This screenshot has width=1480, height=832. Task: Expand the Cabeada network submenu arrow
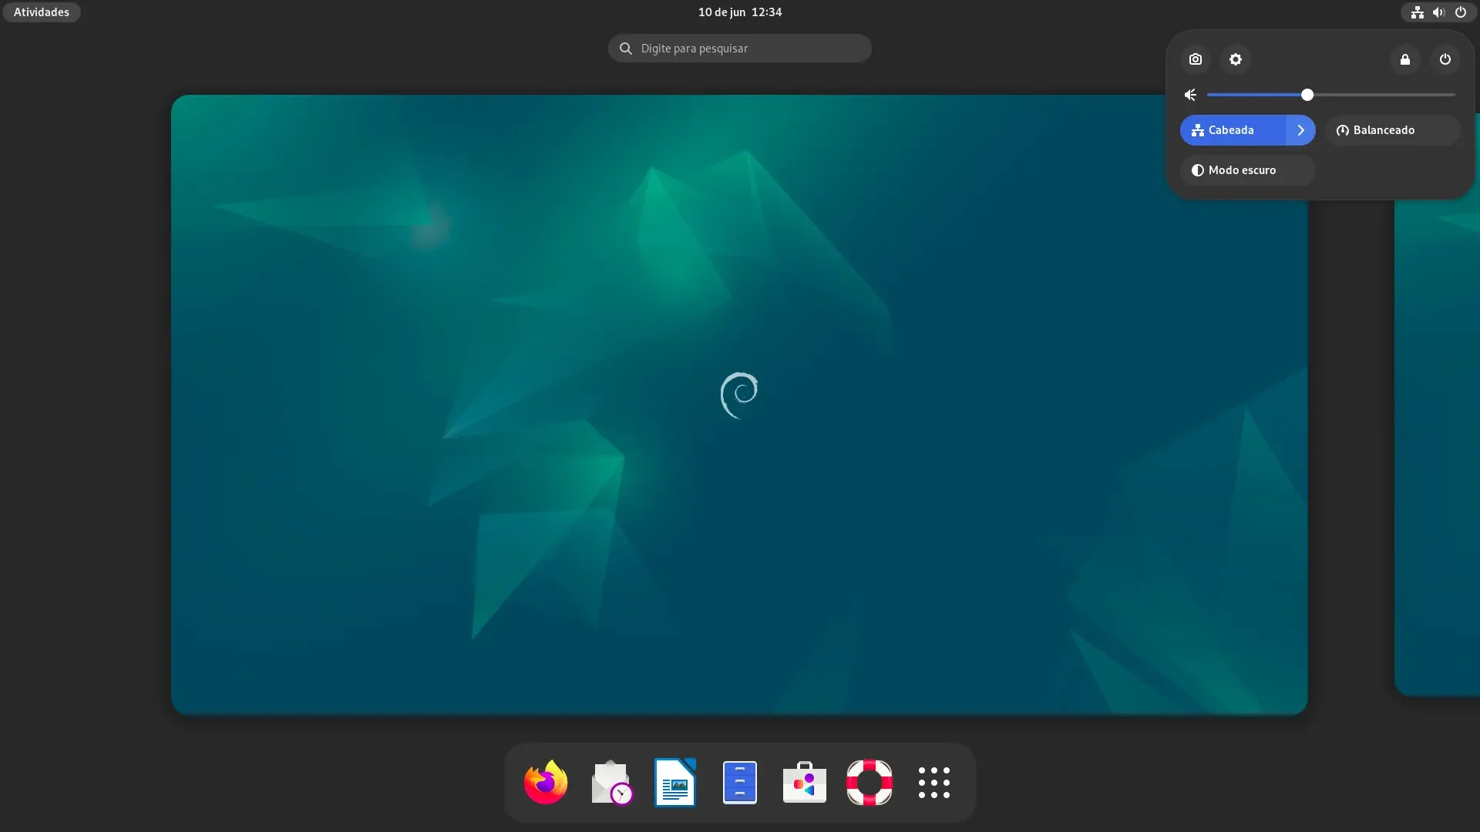pyautogui.click(x=1301, y=130)
